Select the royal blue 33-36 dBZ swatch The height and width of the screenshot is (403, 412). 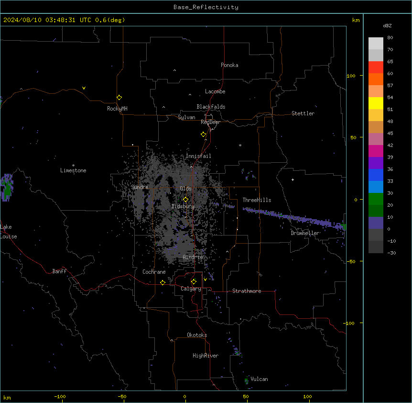coord(376,175)
